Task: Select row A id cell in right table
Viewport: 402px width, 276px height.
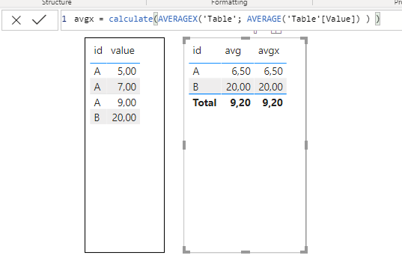Action: coord(196,71)
